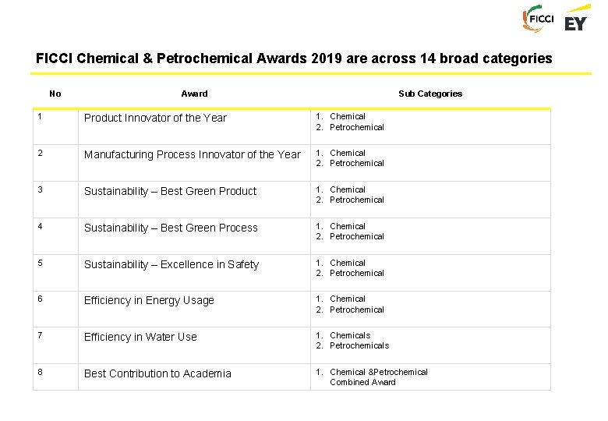Select 'Manufacturing Process Innovator of the Year' cell
The width and height of the screenshot is (608, 421).
pyautogui.click(x=194, y=163)
